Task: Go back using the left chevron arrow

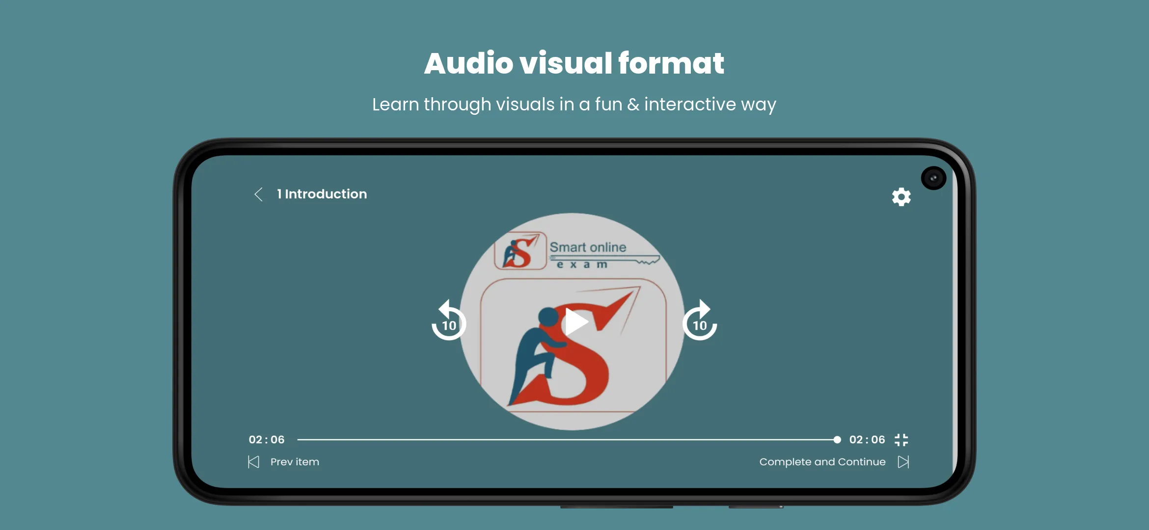Action: (258, 194)
